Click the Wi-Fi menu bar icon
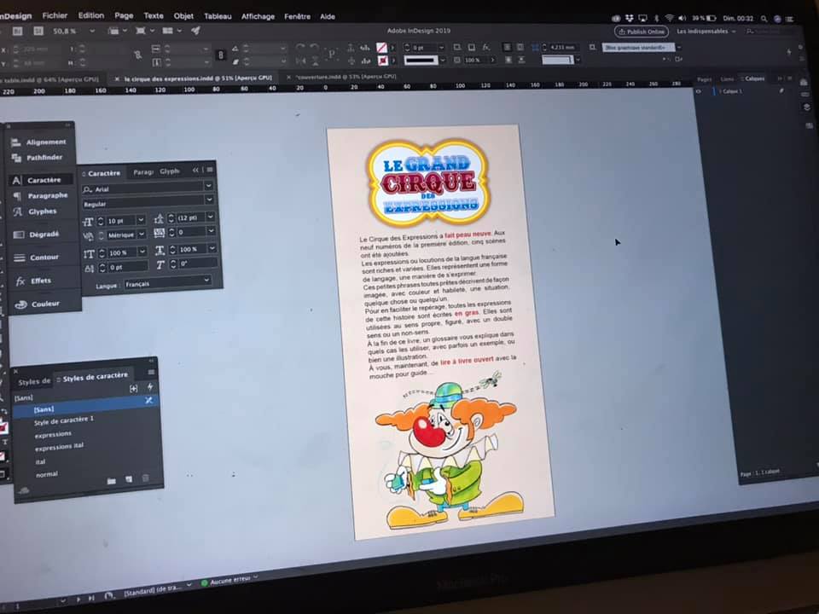Viewport: 819px width, 614px height. pyautogui.click(x=669, y=18)
